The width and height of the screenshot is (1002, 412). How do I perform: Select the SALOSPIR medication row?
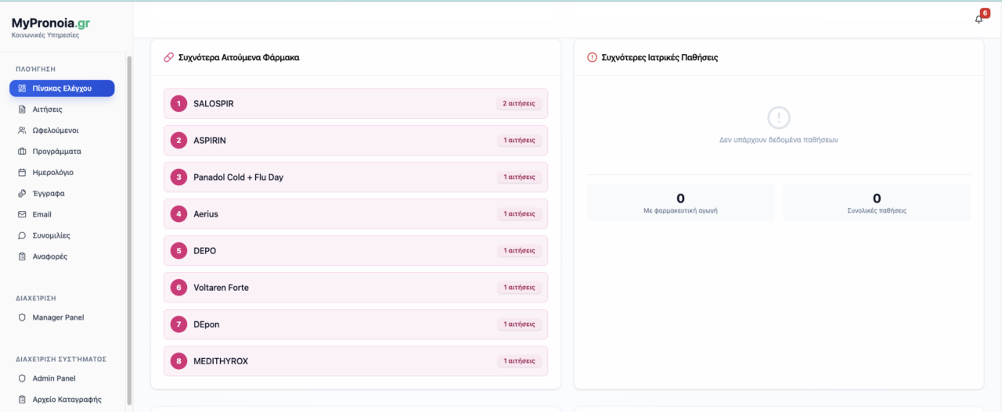coord(355,103)
